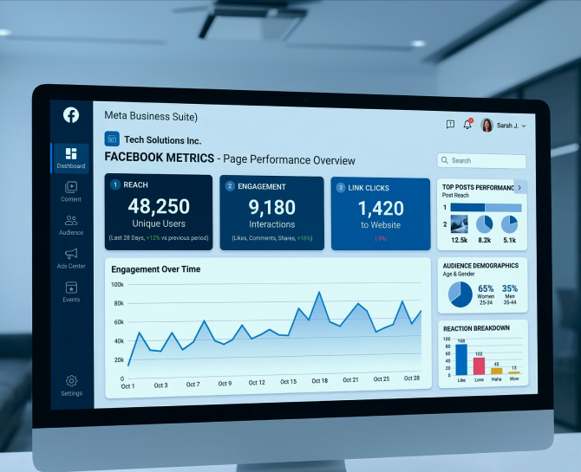Click the (-5%) change in Link Clicks card
The image size is (581, 472).
pos(381,238)
